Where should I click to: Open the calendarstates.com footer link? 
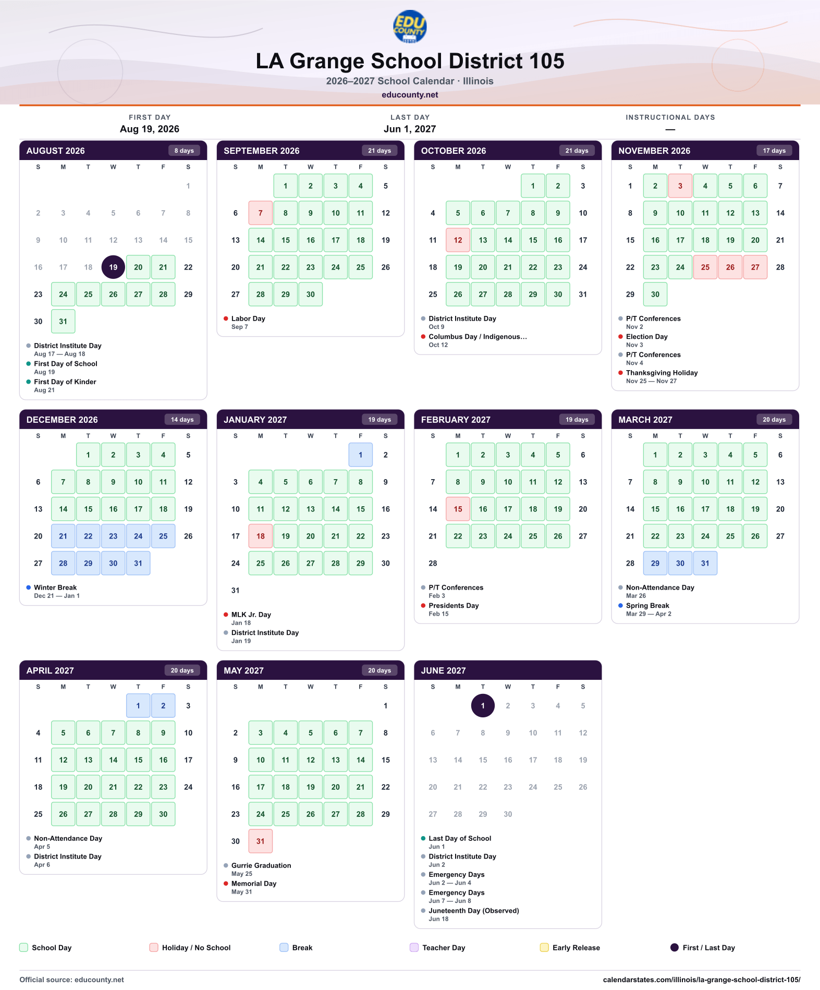(702, 980)
